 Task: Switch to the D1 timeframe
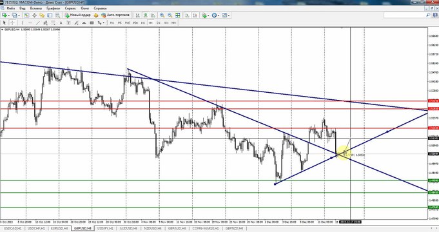158,23
